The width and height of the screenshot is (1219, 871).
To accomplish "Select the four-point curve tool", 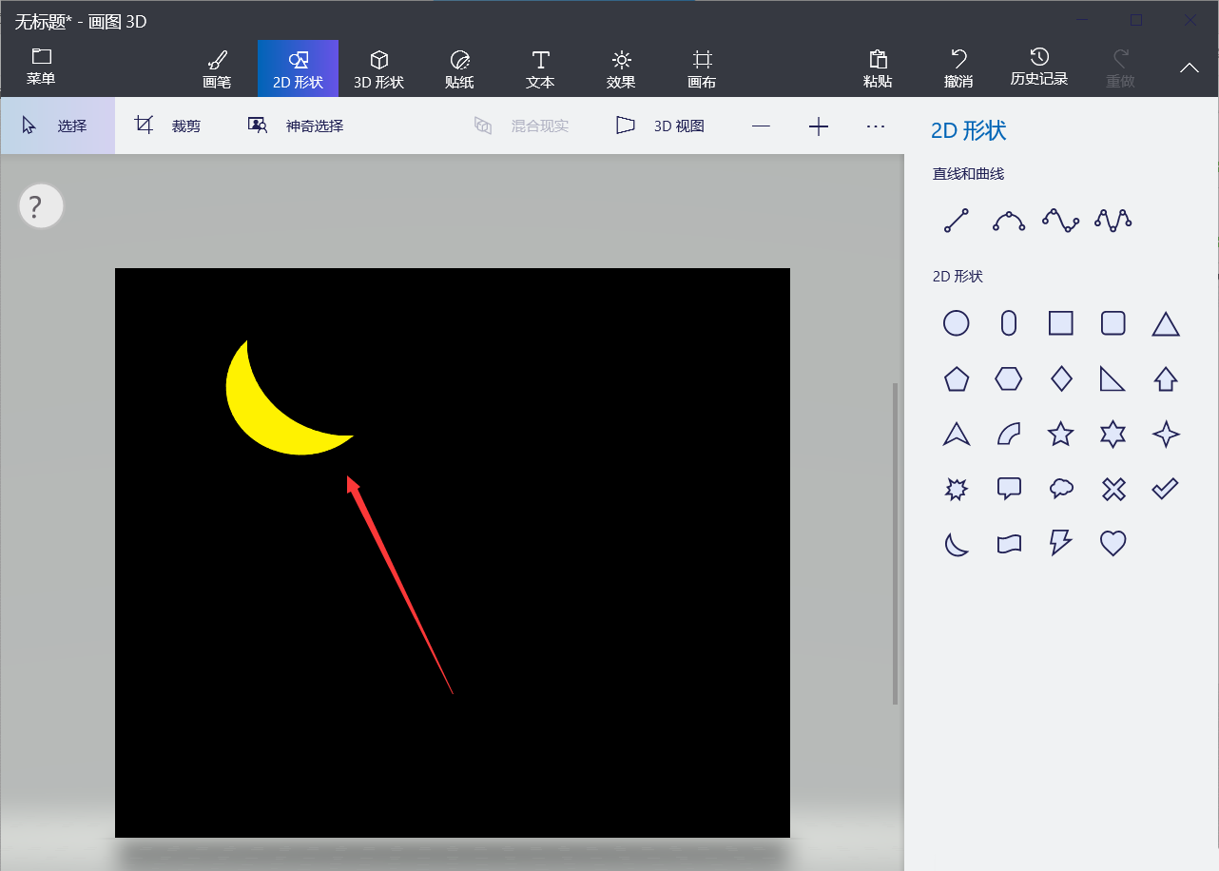I will pos(1061,221).
